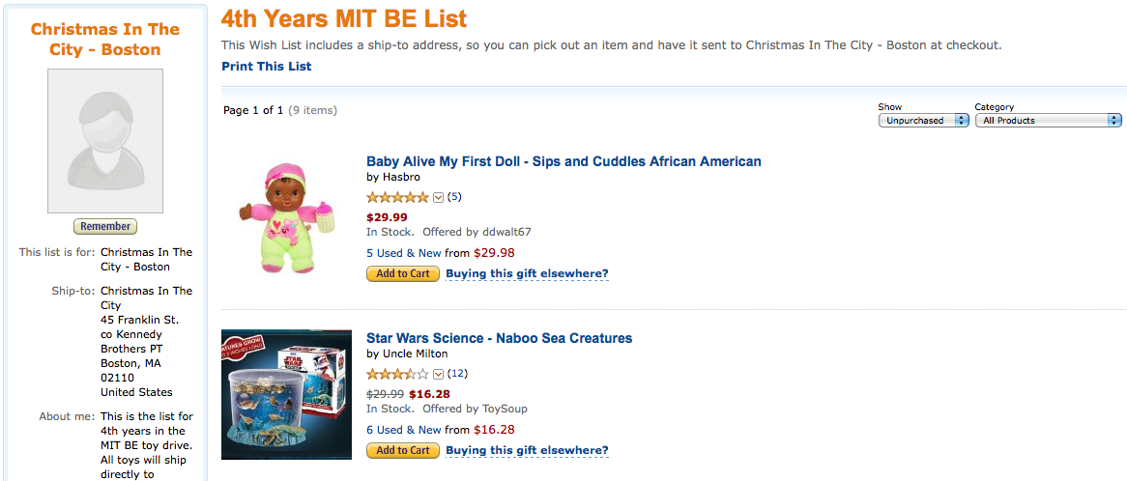
Task: Open the Star Wars Science product image
Action: (x=286, y=394)
